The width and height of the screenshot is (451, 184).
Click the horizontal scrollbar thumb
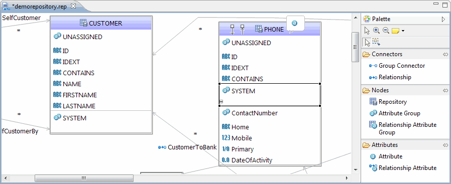click(x=84, y=178)
